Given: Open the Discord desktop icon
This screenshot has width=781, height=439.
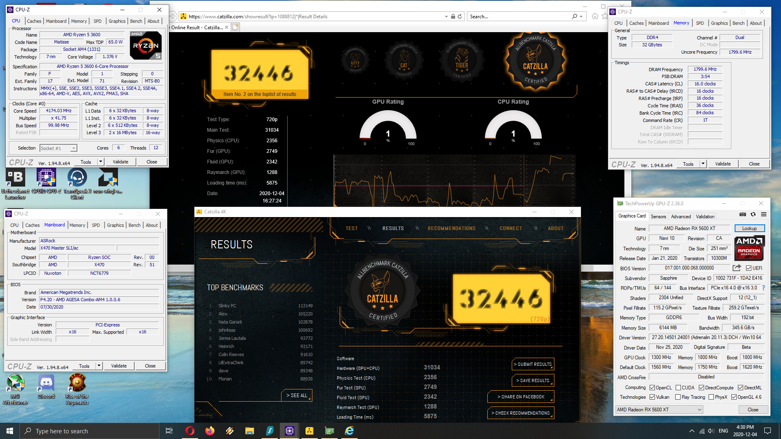Looking at the screenshot, I should [46, 387].
